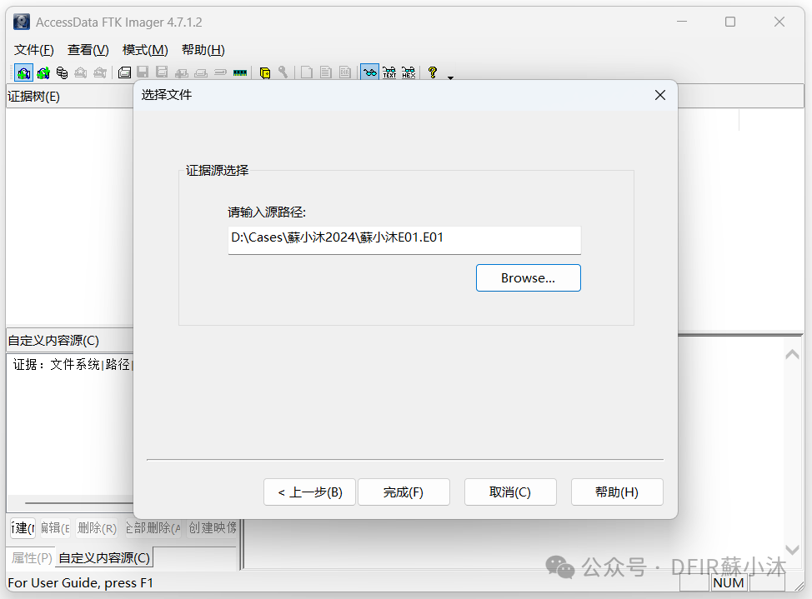
Task: Click the yellow question mark help icon
Action: click(433, 73)
